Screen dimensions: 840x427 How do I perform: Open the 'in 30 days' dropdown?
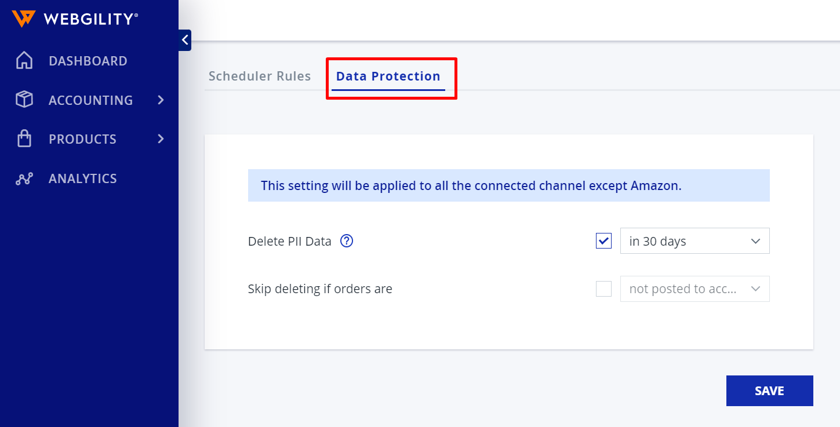pyautogui.click(x=694, y=241)
